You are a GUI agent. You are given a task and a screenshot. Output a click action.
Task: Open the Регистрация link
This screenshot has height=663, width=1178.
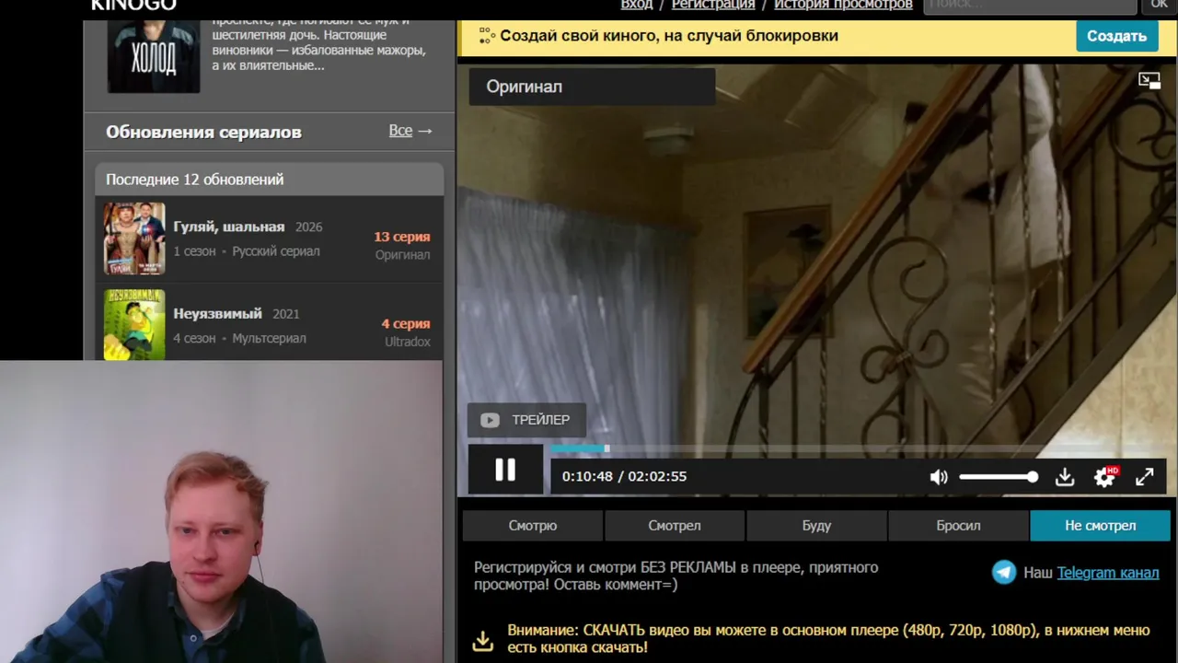[713, 5]
